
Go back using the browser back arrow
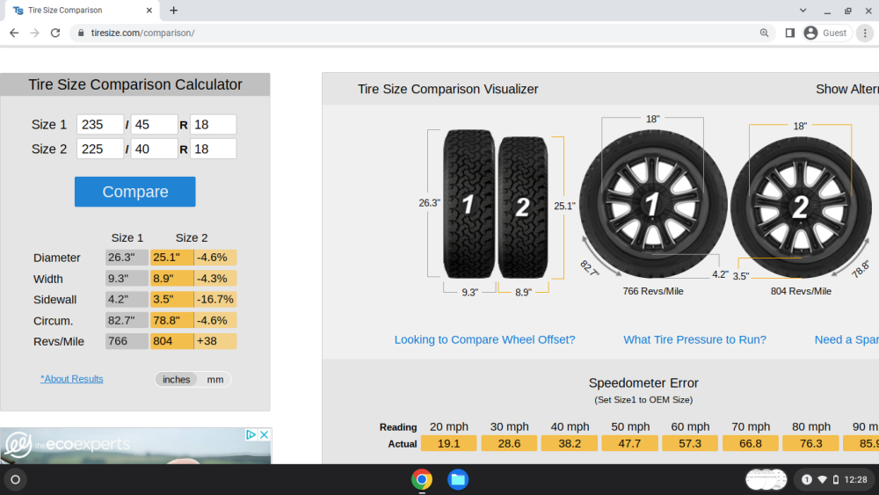coord(14,33)
